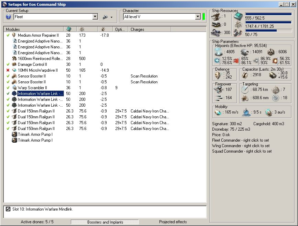The height and width of the screenshot is (226, 298).
Task: Click the blue help question mark icon
Action: [x=9, y=17]
